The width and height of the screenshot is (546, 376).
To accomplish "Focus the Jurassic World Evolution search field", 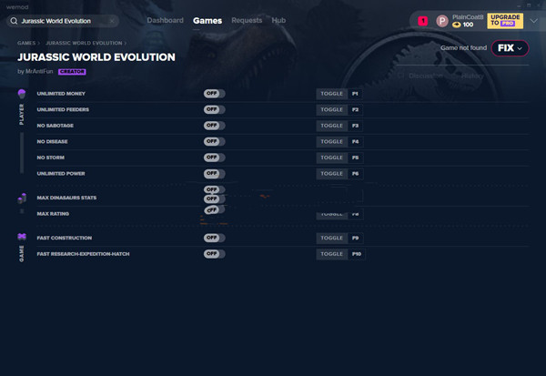I will point(63,21).
